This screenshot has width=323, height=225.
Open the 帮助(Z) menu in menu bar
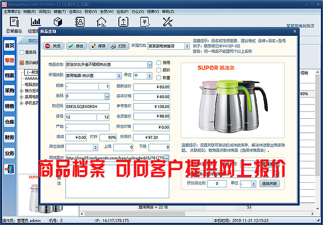168,12
